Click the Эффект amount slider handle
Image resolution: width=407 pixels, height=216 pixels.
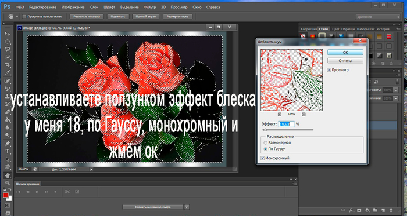[265, 130]
